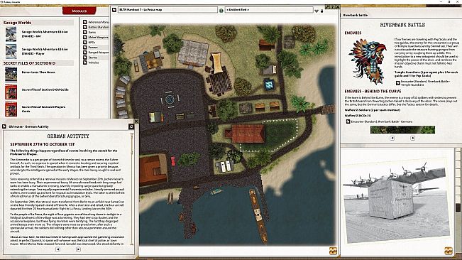Screen dimensions: 462x260
Task: Click the red car on the map
Action: 173,161
